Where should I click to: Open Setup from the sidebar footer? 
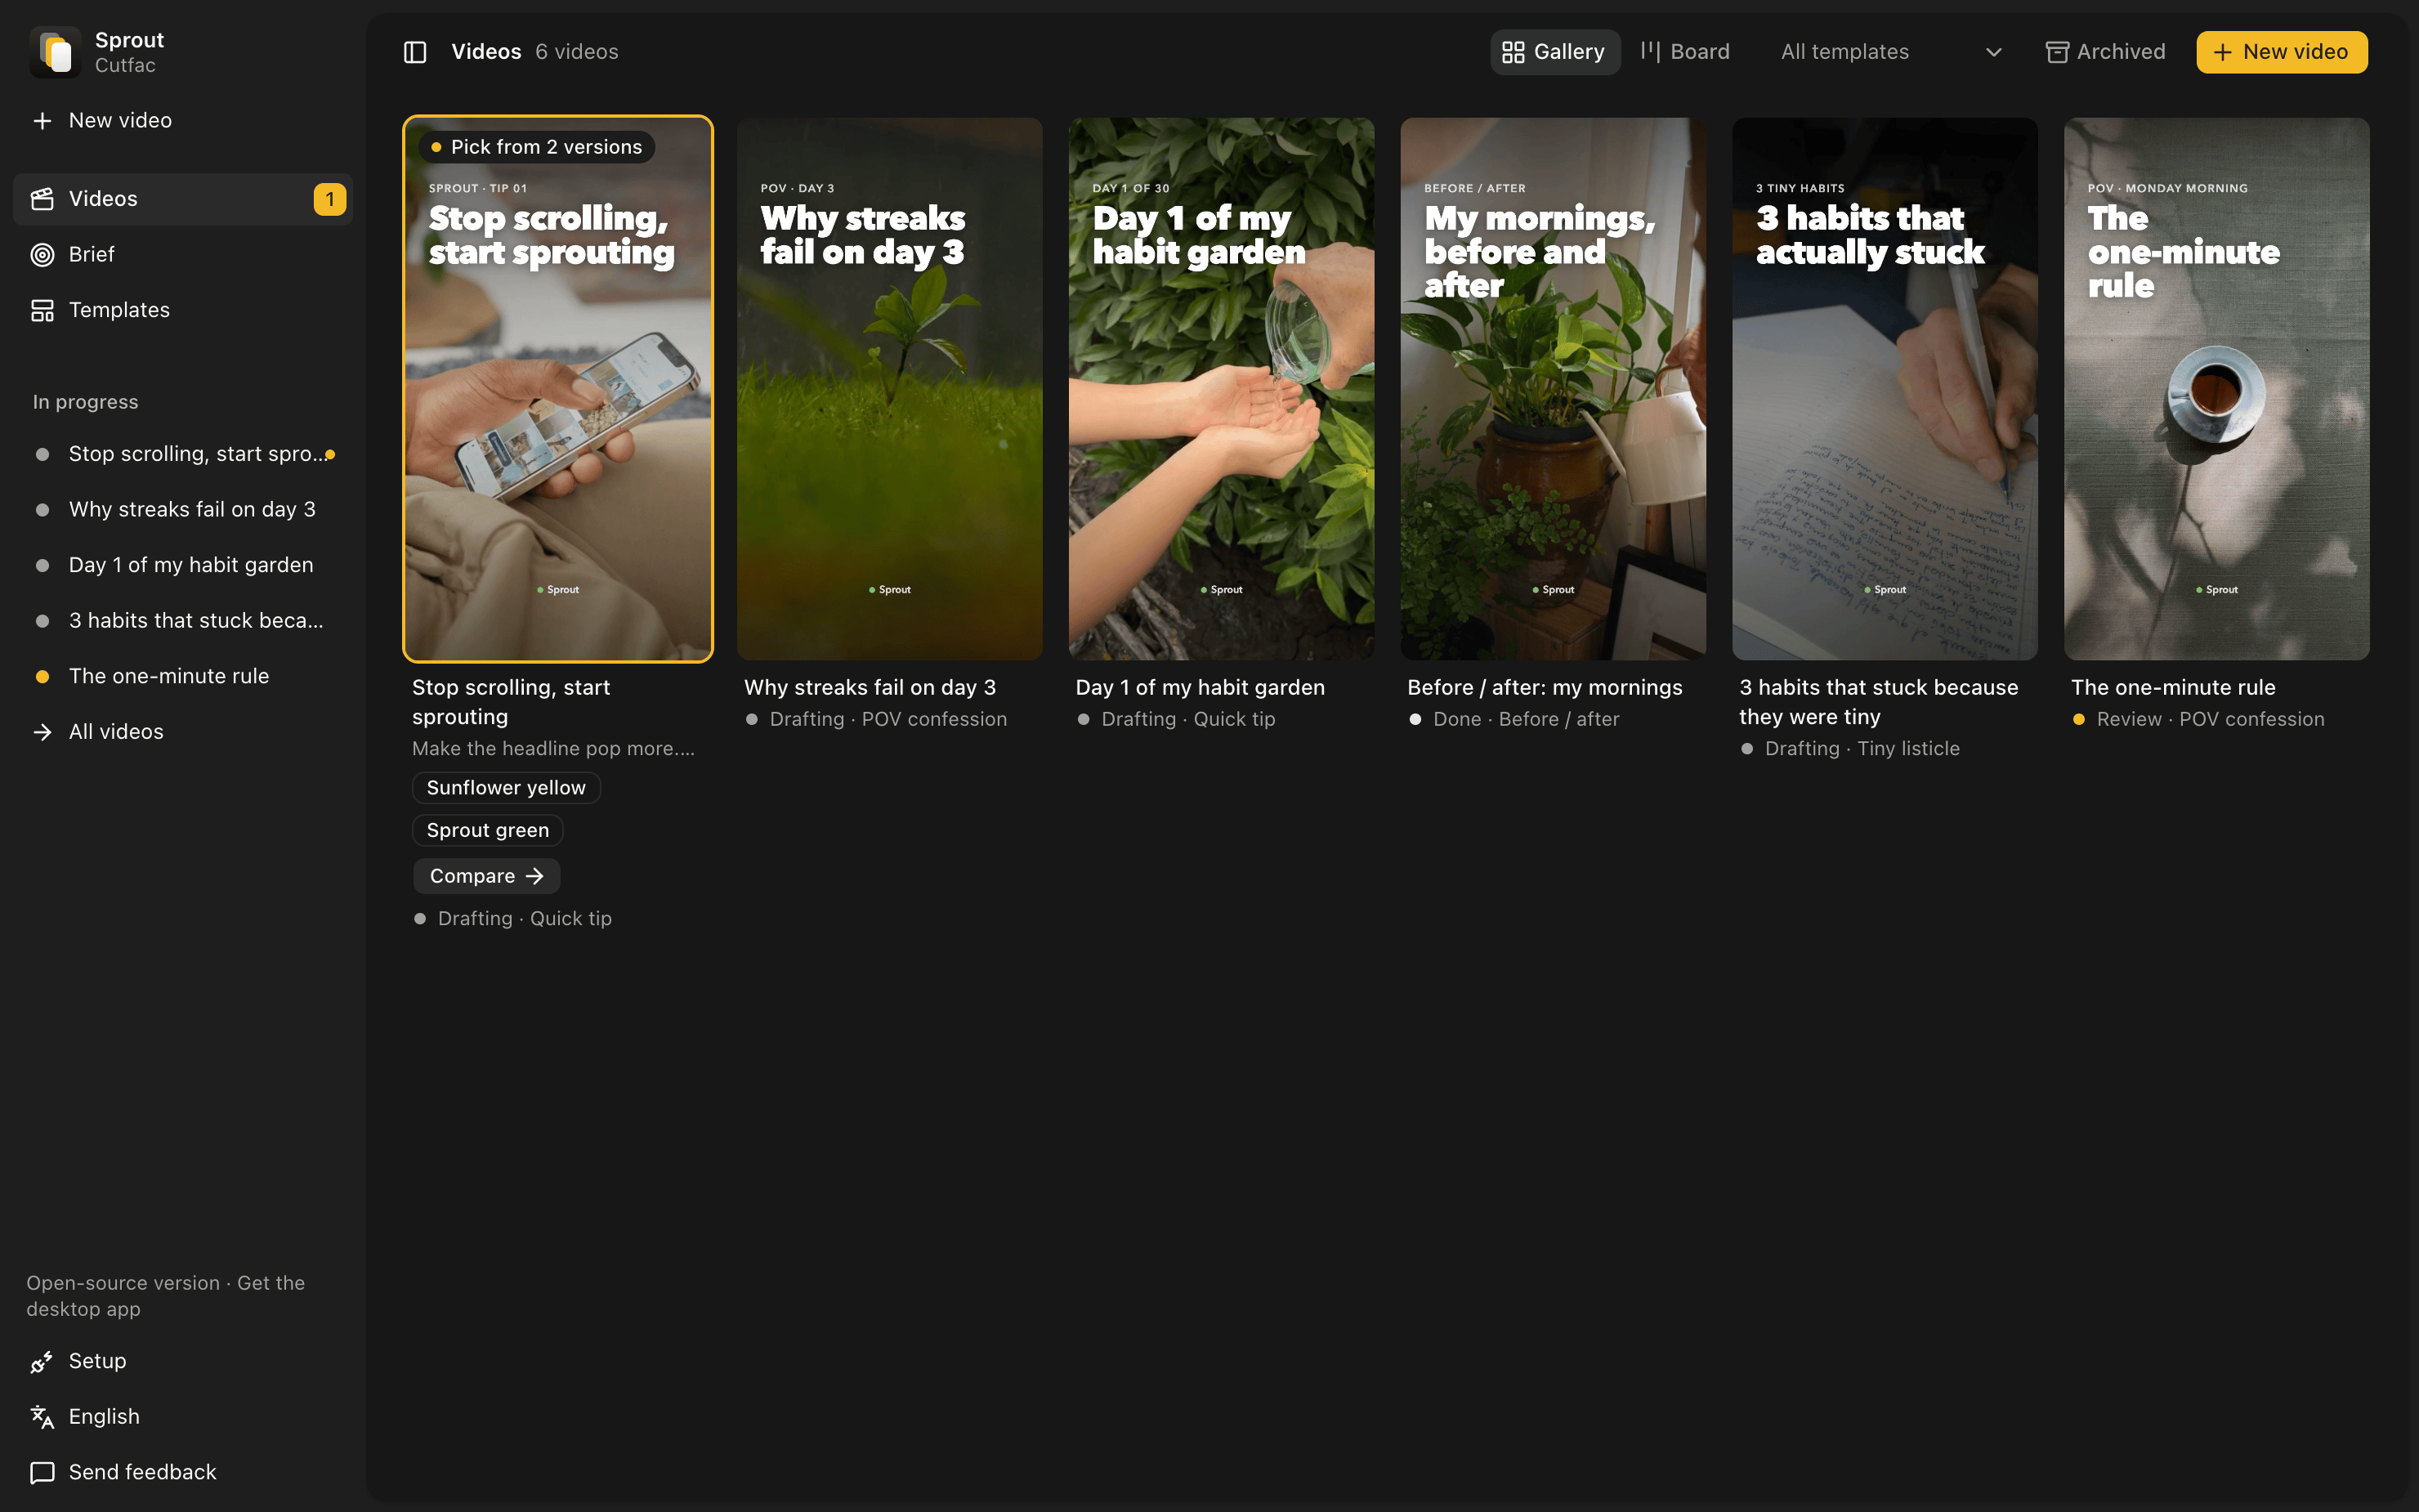click(x=183, y=1361)
